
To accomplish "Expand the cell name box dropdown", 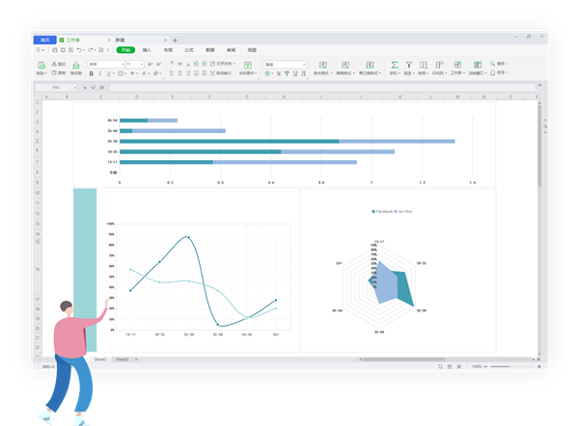I will (x=74, y=88).
